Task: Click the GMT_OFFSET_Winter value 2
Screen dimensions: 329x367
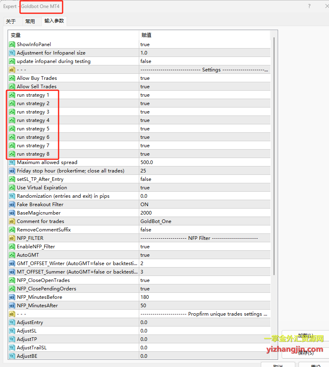Action: [142, 263]
